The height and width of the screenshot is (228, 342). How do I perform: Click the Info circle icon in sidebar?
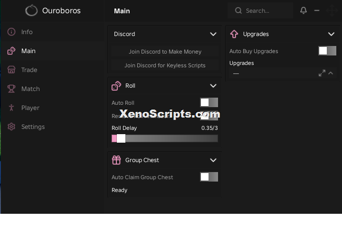(11, 32)
